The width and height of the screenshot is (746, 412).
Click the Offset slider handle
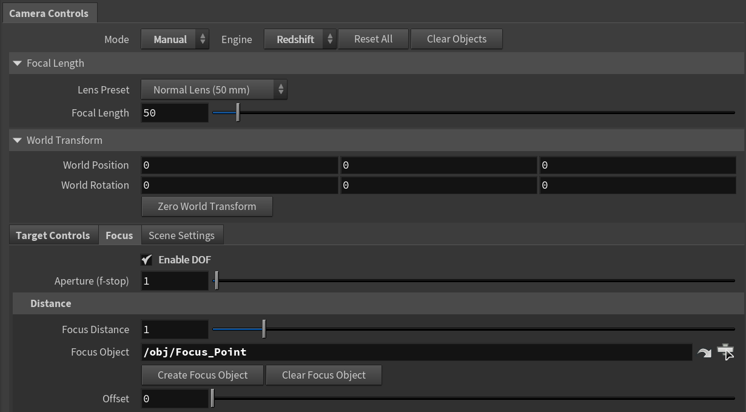[212, 399]
